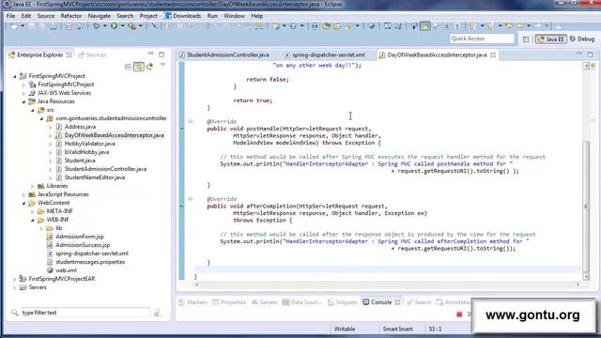This screenshot has width=601, height=338.
Task: Collapse the WebContent folder node
Action: pyautogui.click(x=23, y=203)
